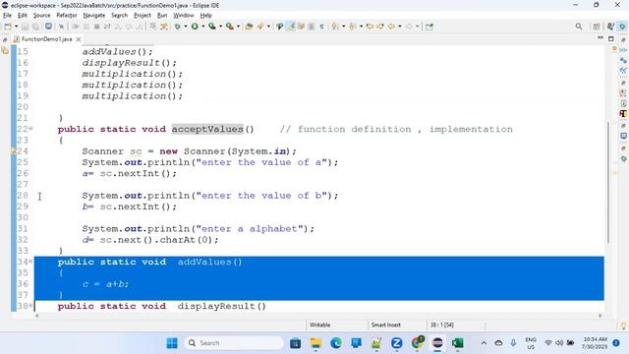Collapse the acceptValues method at line 22
629x354 pixels.
(x=30, y=129)
